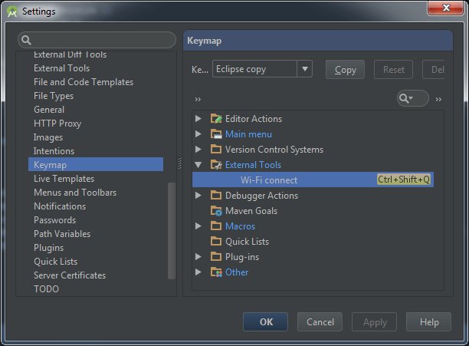The image size is (469, 346).
Task: Show more toolbar items via left chevrons
Action: point(198,100)
